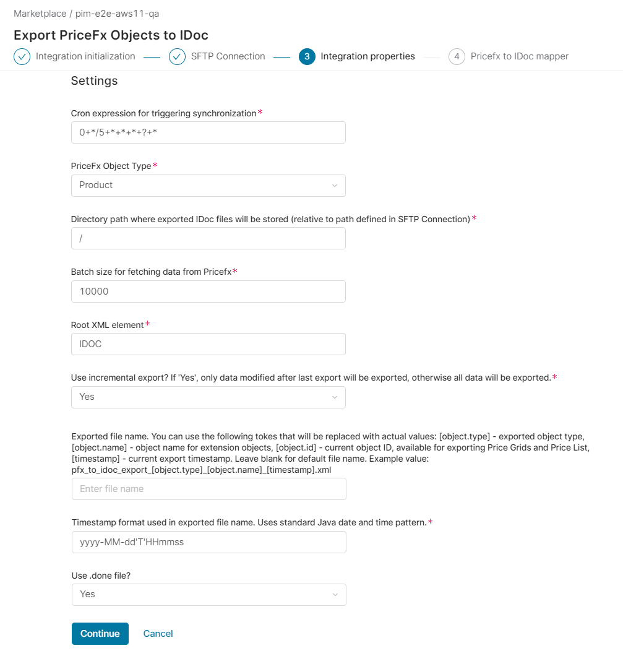Click the Integration initialization checkmark icon
Screen dimensions: 623x656
tap(22, 56)
